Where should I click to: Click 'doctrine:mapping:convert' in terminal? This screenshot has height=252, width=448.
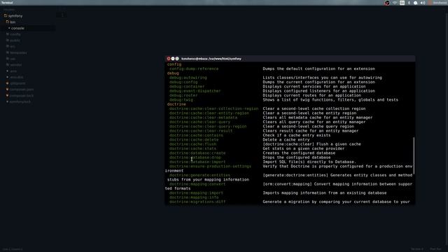[197, 184]
